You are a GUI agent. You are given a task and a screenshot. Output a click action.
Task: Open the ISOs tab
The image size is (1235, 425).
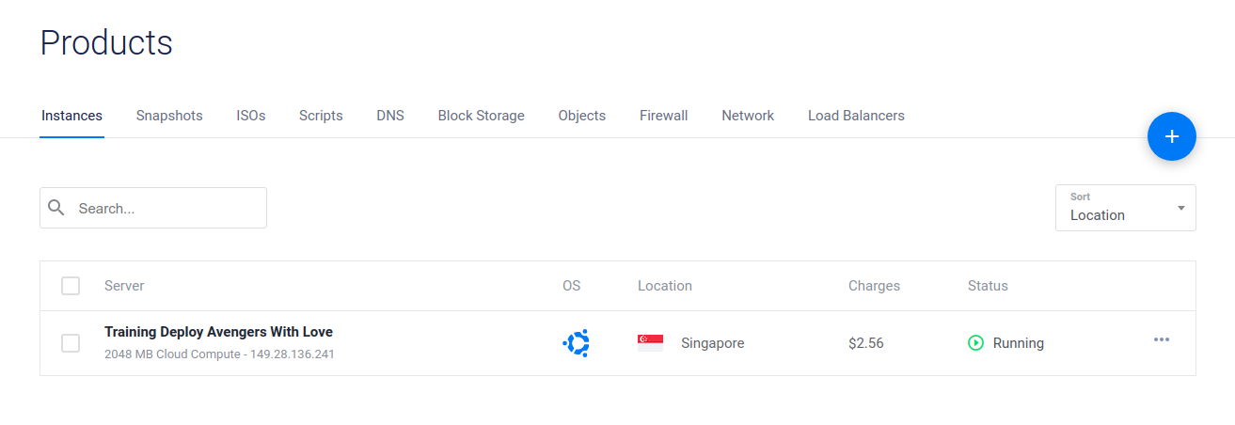point(251,116)
